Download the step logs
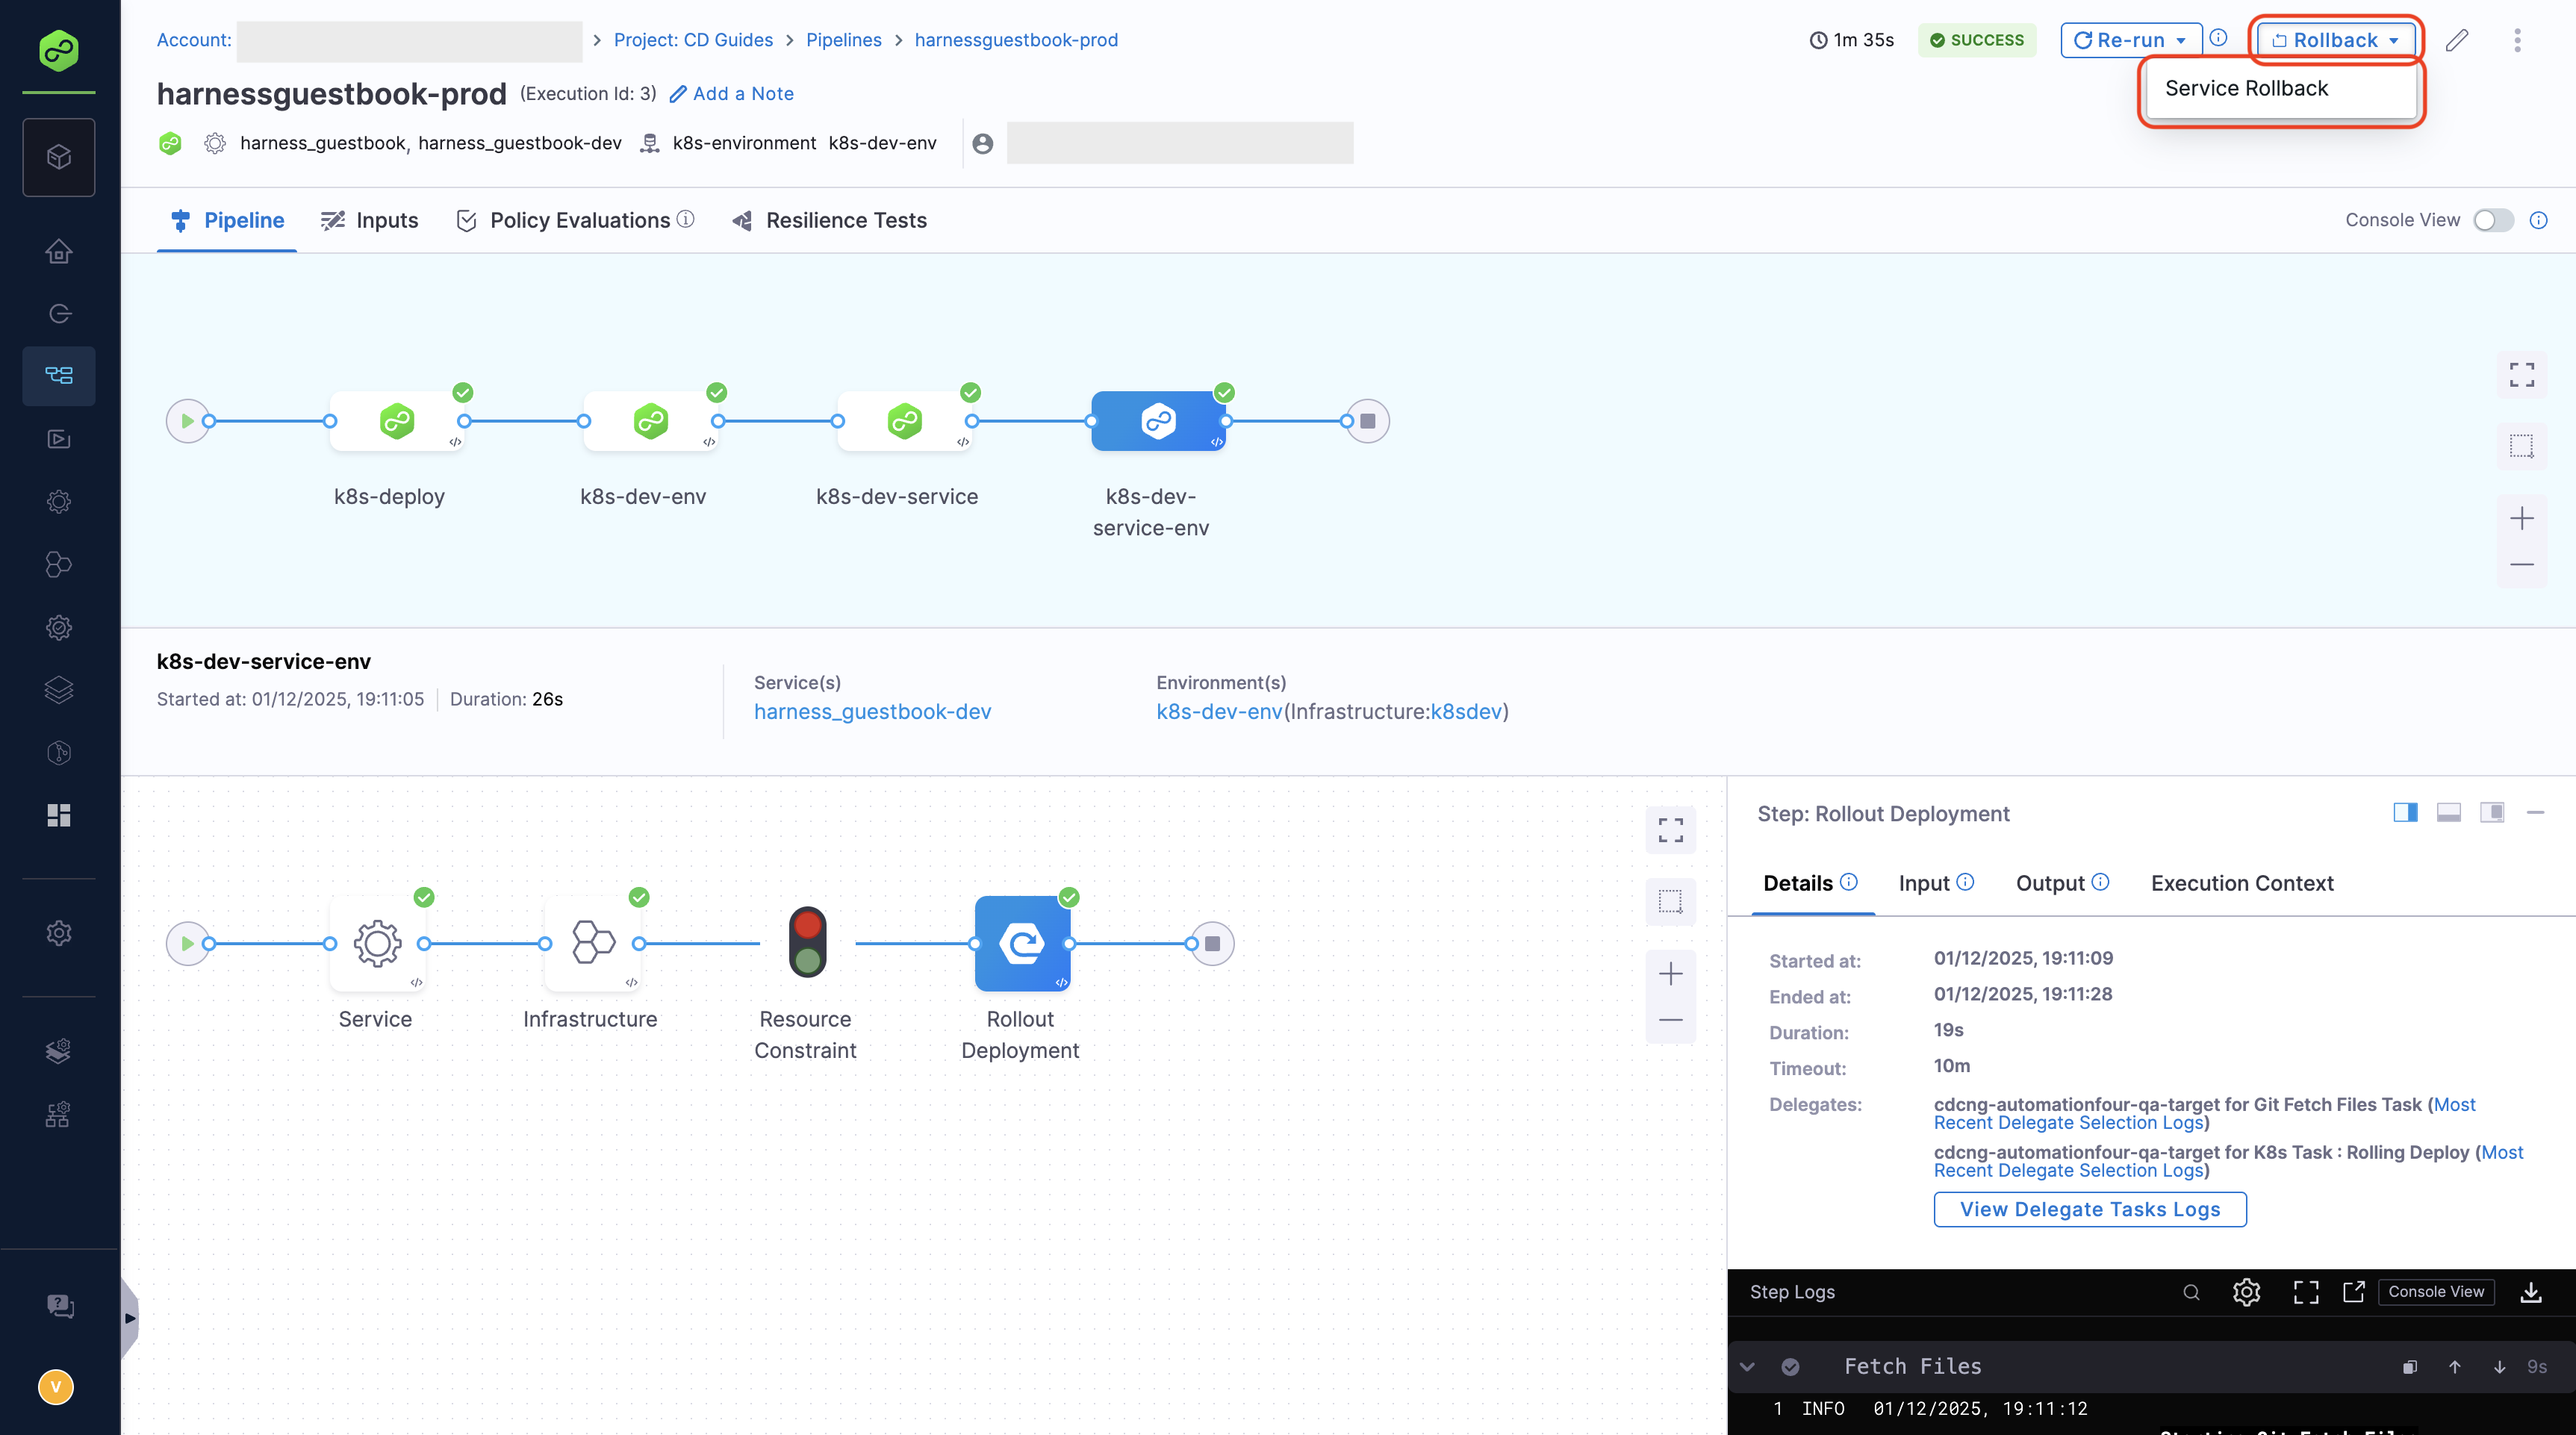Image resolution: width=2576 pixels, height=1435 pixels. coord(2531,1292)
